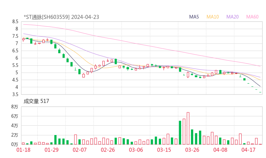Viewport: 266px width, 158px height.
Task: Click the 0万 volume axis label
Action: [15, 144]
